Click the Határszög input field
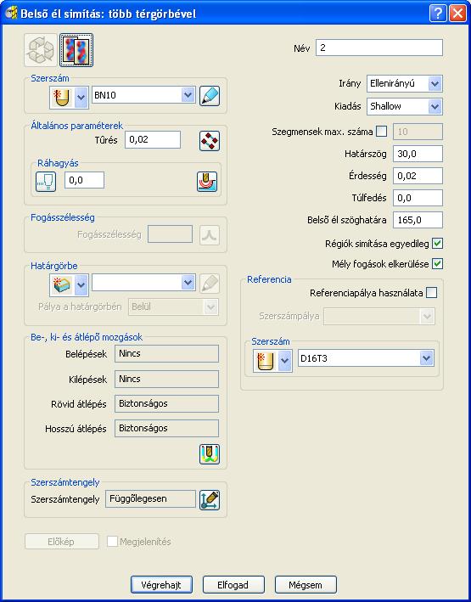471x602 pixels. click(x=418, y=154)
